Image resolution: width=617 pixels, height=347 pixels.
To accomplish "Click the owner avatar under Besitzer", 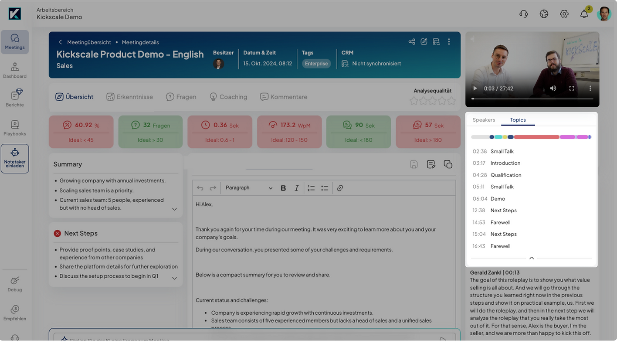I will (x=218, y=64).
